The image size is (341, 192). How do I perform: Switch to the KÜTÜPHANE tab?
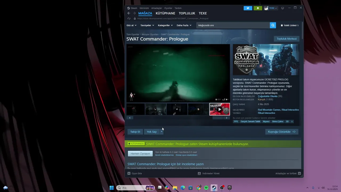point(165,13)
